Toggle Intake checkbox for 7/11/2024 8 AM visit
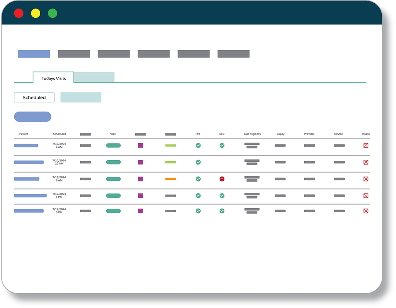Viewport: 396px width, 308px height. coord(366,179)
